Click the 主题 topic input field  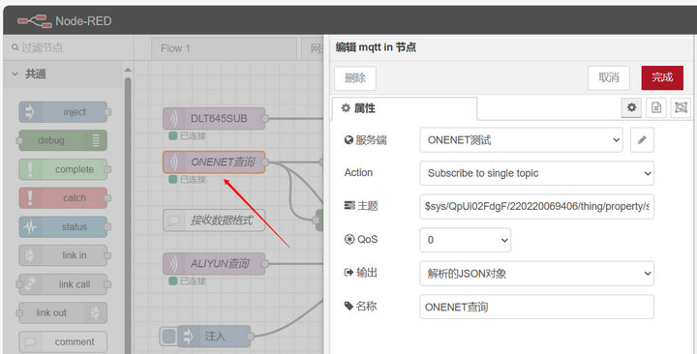coord(536,207)
